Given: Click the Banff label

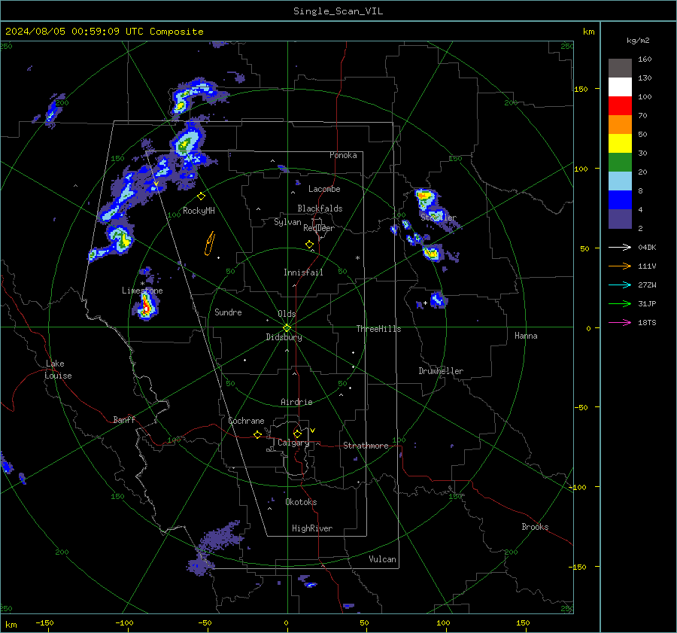Looking at the screenshot, I should pyautogui.click(x=124, y=419).
